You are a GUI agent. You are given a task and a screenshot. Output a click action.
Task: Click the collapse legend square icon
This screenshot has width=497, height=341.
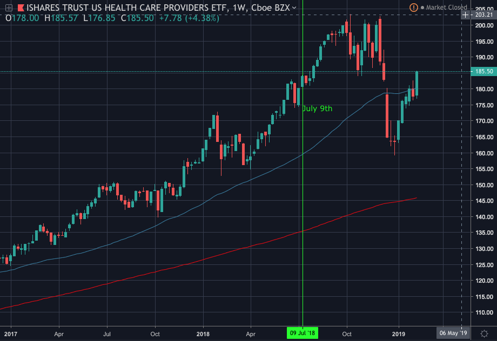pos(9,8)
